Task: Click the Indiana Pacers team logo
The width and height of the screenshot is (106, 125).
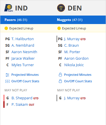Action: (8, 8)
